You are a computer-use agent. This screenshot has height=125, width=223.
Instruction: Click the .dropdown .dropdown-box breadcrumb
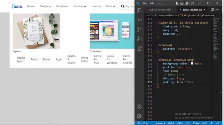199,15
